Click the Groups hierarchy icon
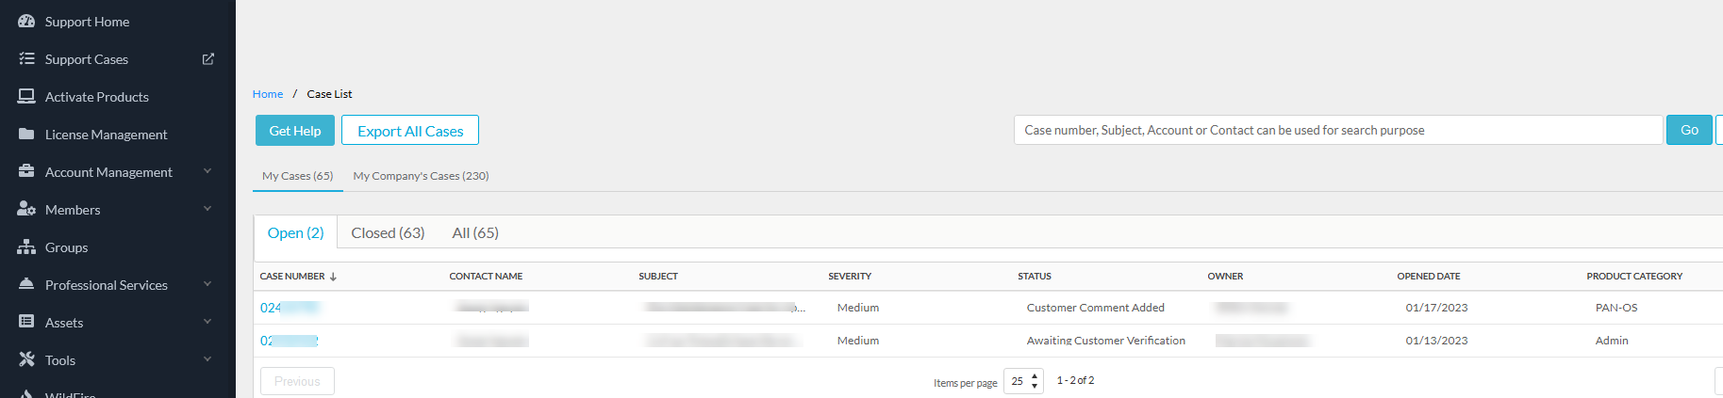 pyautogui.click(x=26, y=247)
